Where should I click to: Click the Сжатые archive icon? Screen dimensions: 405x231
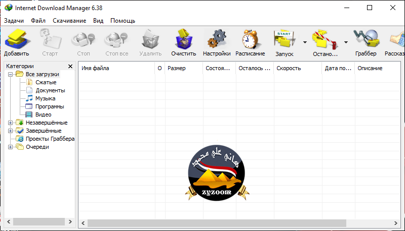(29, 82)
